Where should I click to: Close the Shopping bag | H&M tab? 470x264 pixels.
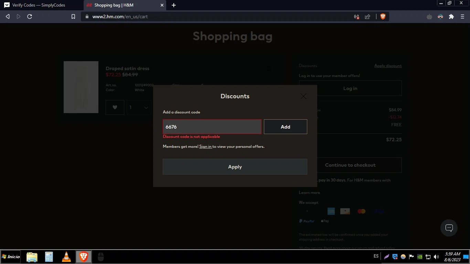click(x=162, y=5)
